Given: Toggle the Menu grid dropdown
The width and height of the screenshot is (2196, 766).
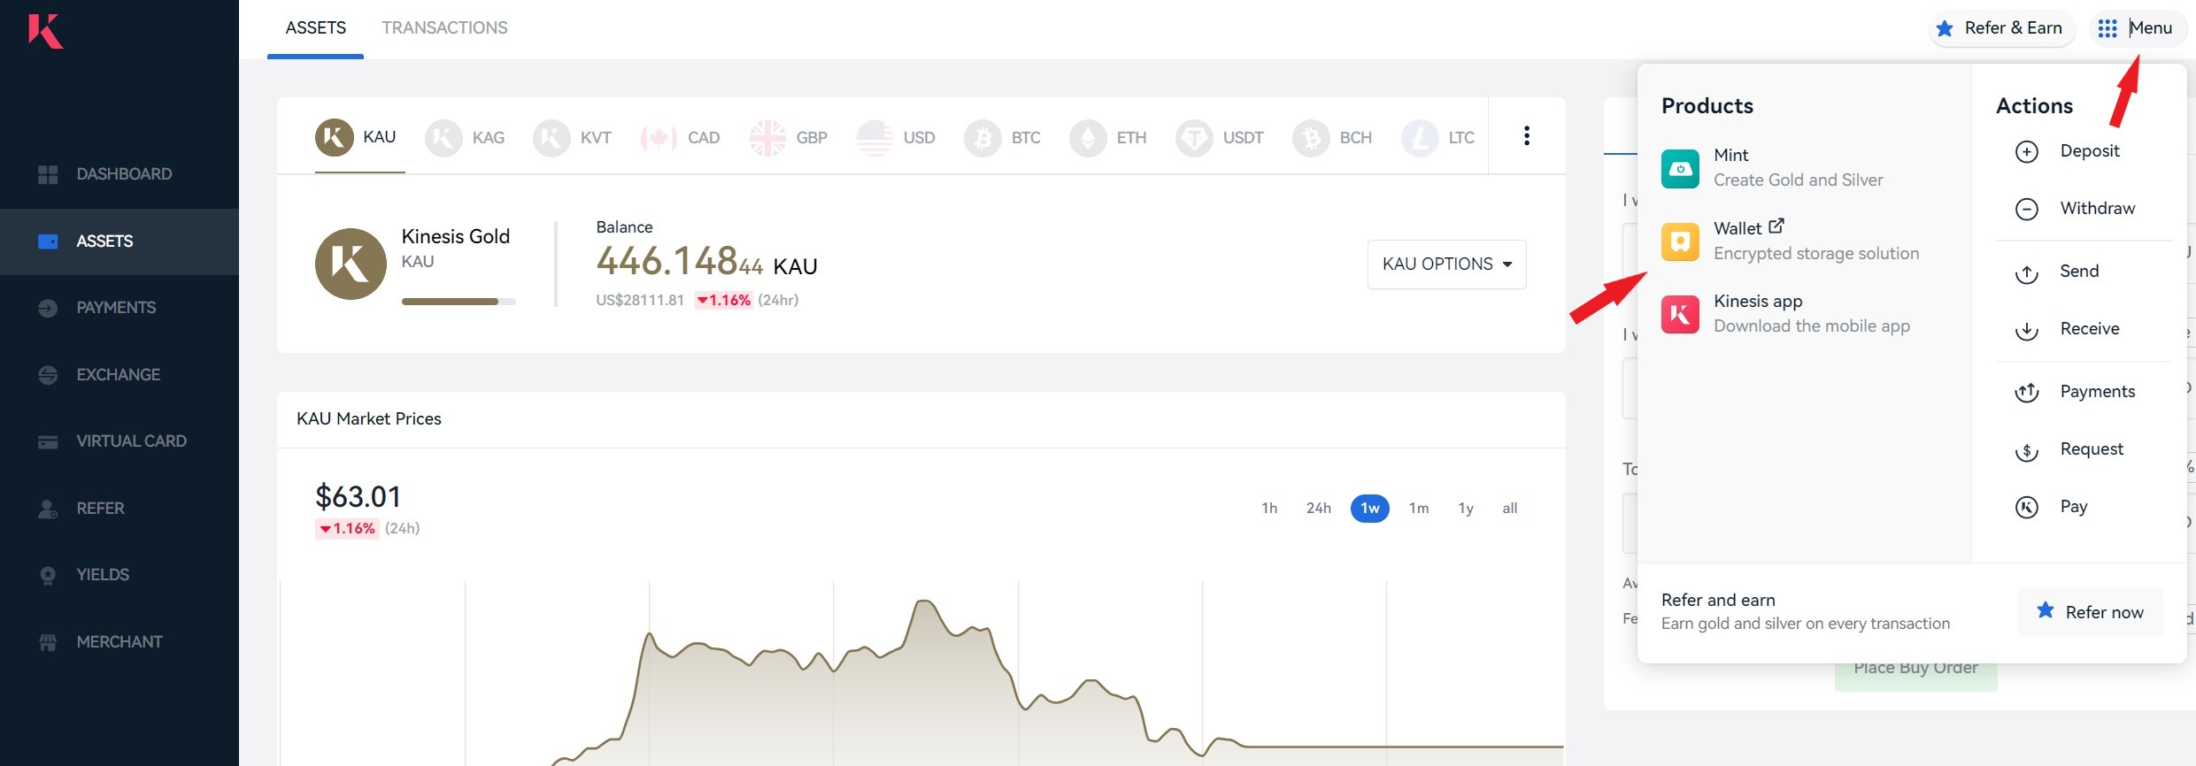Looking at the screenshot, I should pos(2138,28).
